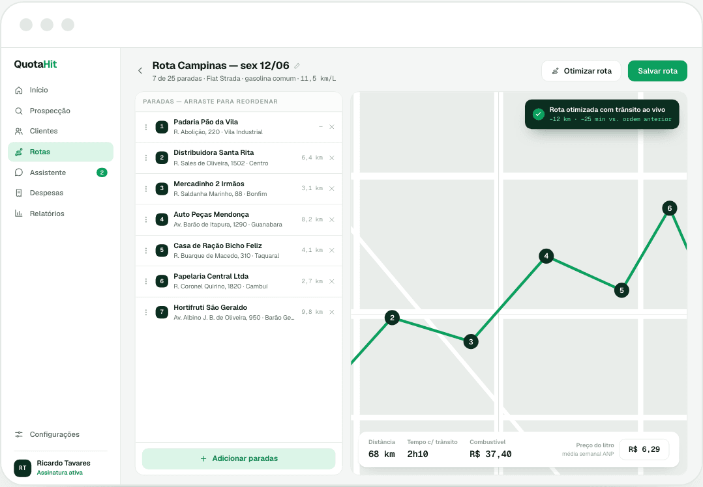Select map marker 6
This screenshot has height=487, width=703.
[669, 208]
